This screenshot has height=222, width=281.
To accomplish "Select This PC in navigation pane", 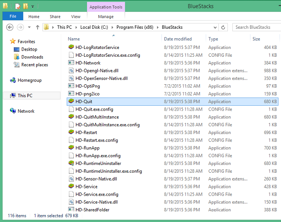I will (x=32, y=95).
